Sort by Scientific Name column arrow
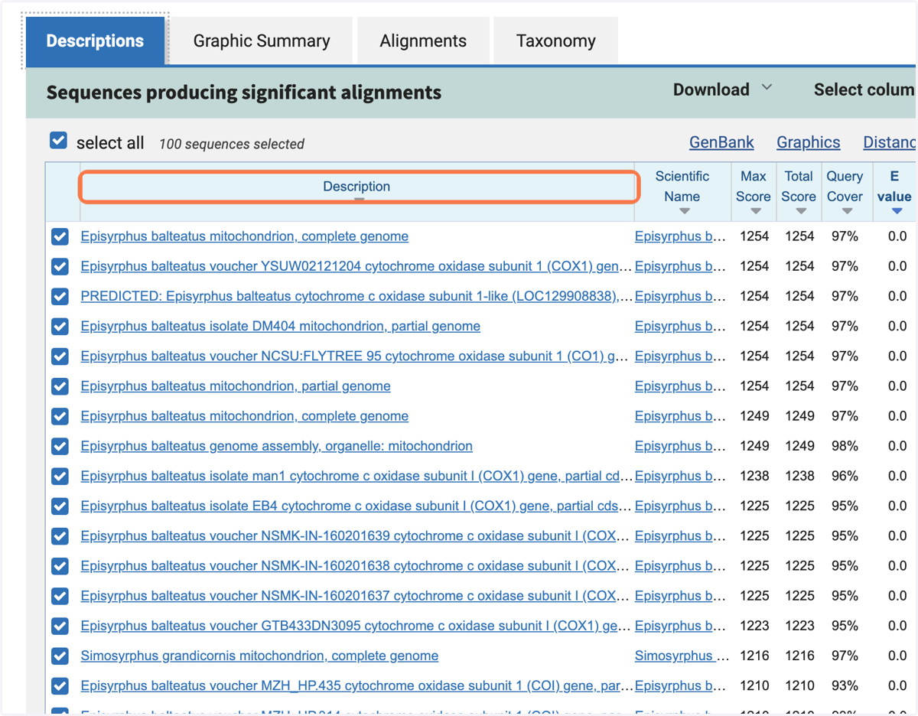918x716 pixels. [x=685, y=211]
